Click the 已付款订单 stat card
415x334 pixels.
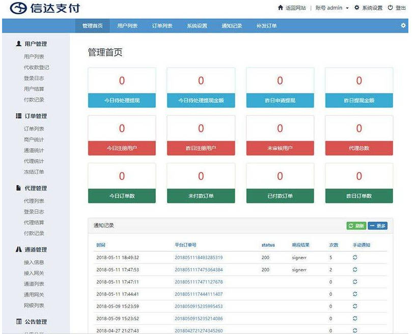tap(280, 183)
